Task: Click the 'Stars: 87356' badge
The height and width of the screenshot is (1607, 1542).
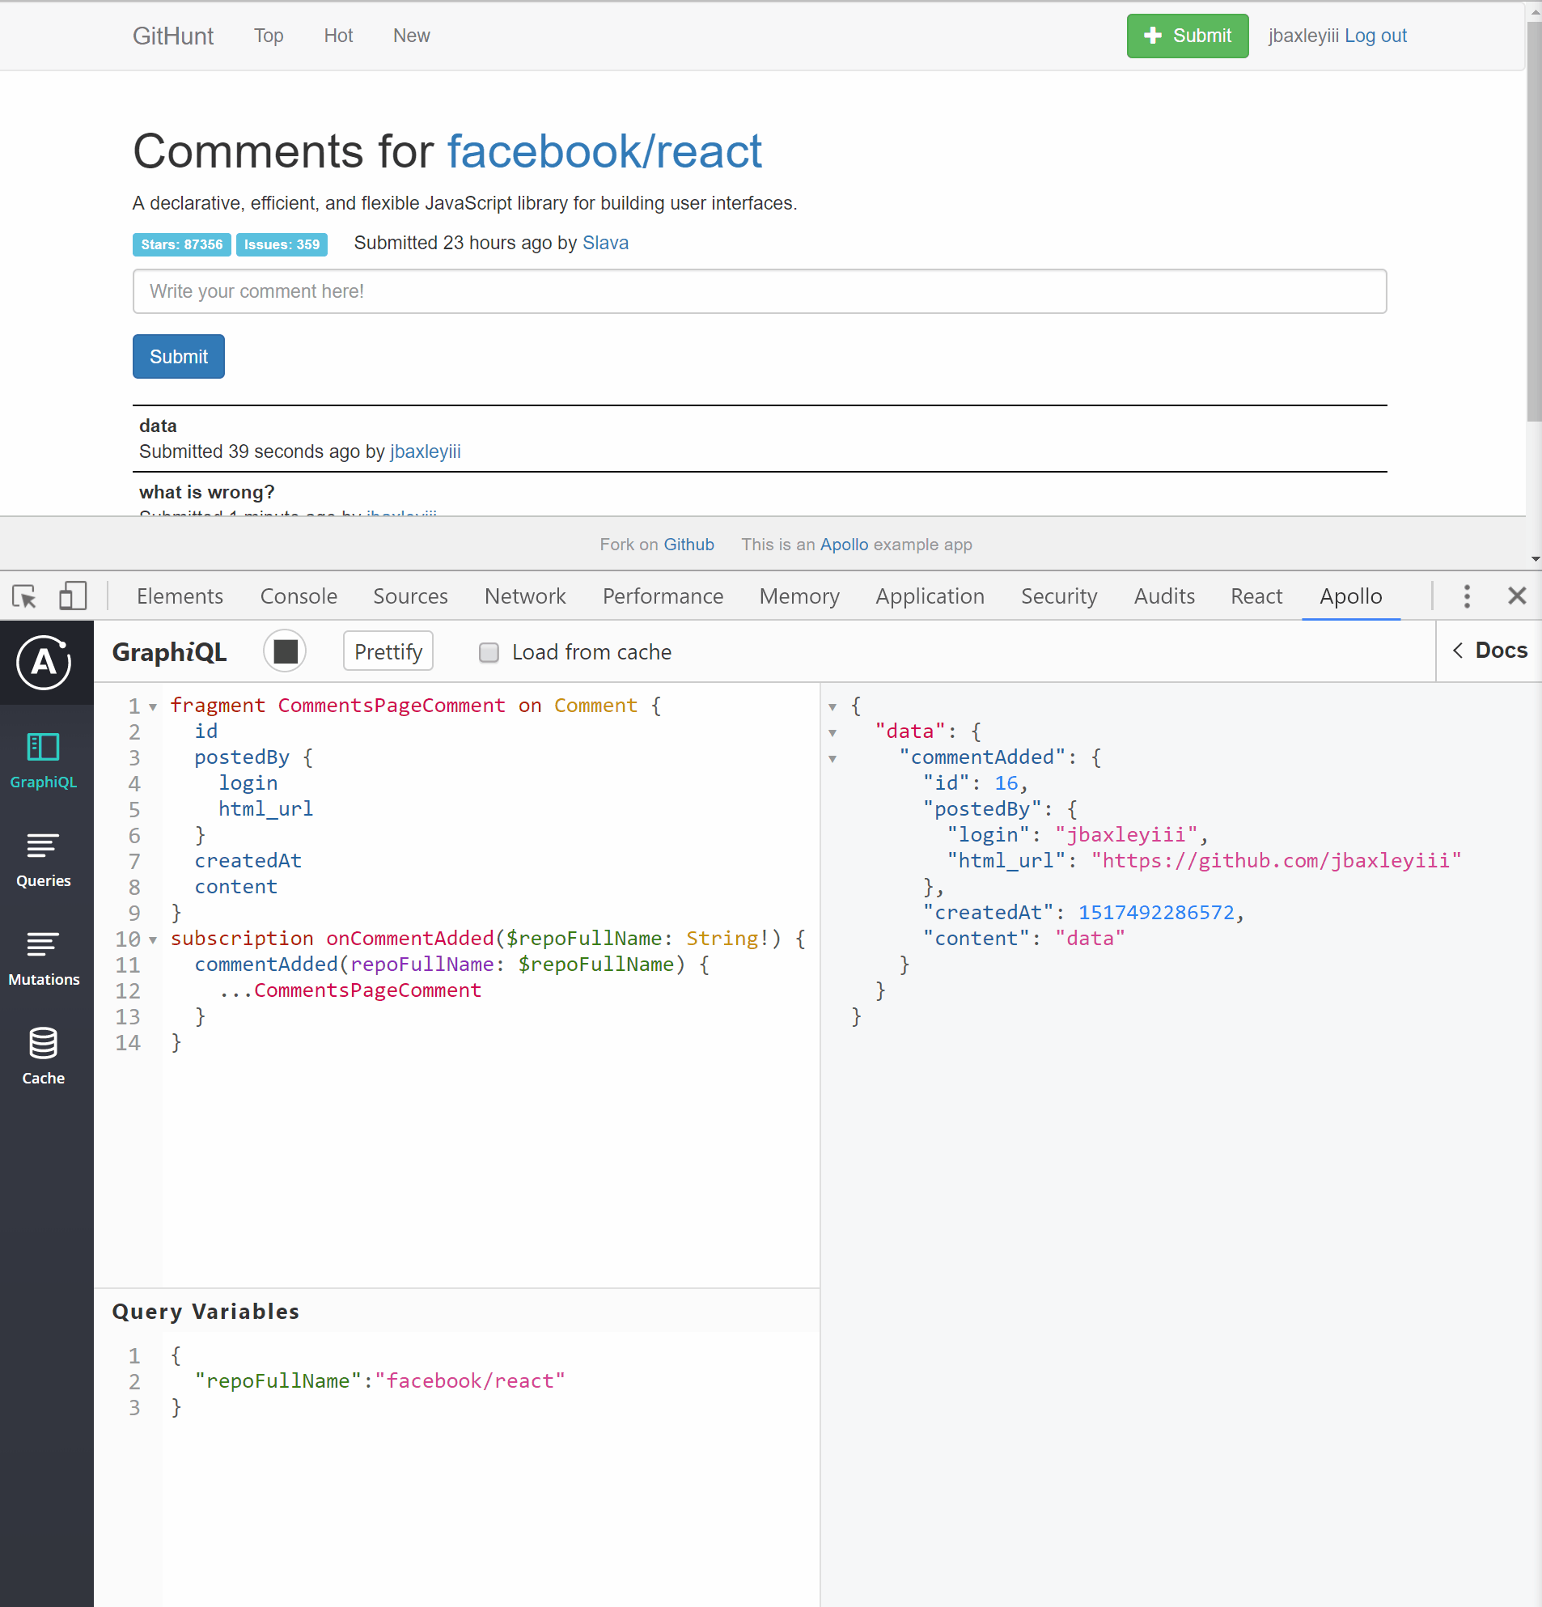Action: (x=181, y=244)
